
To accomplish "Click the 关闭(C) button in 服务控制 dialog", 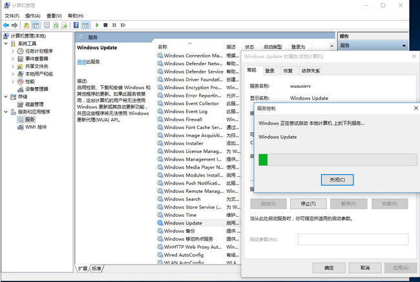I will (x=337, y=180).
